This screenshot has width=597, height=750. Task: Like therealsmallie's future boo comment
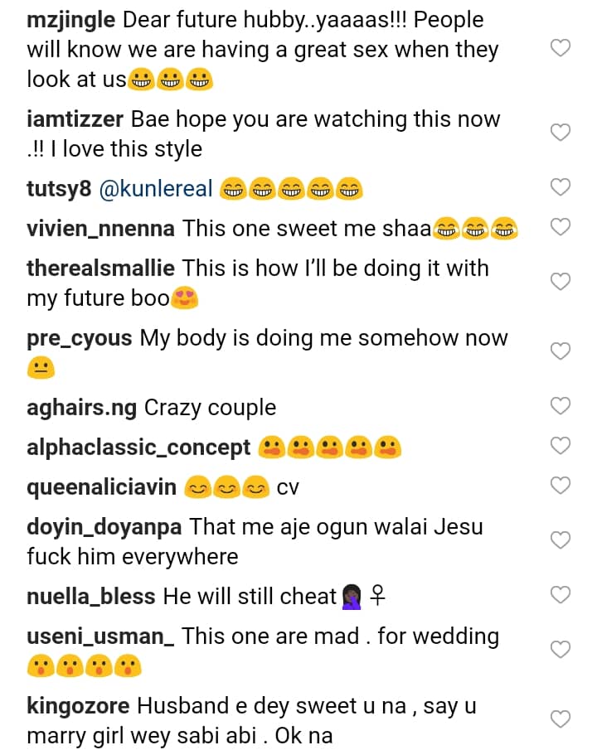[x=561, y=282]
